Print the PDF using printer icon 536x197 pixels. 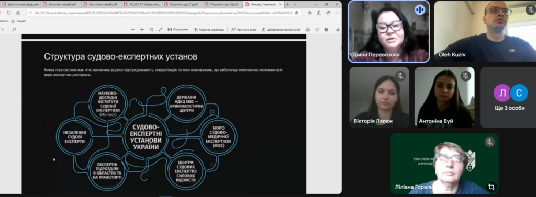(x=308, y=30)
